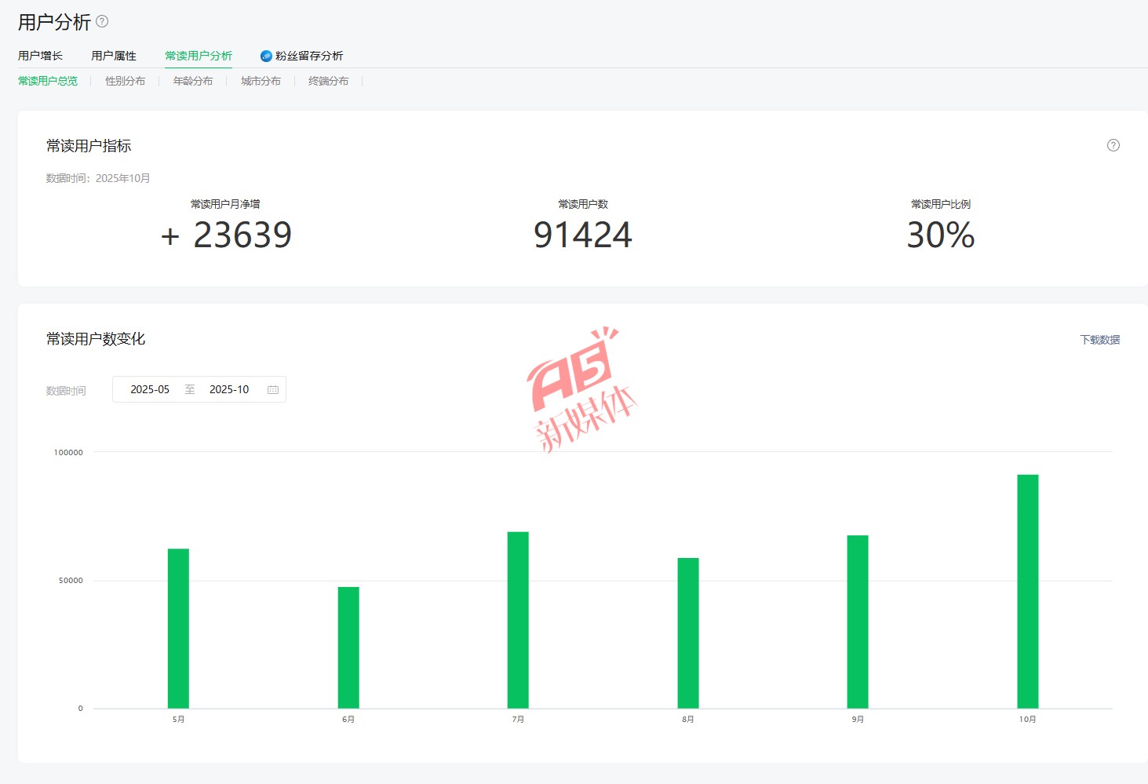The height and width of the screenshot is (784, 1148).
Task: Click the 10月 bar in chart
Action: tap(1027, 591)
